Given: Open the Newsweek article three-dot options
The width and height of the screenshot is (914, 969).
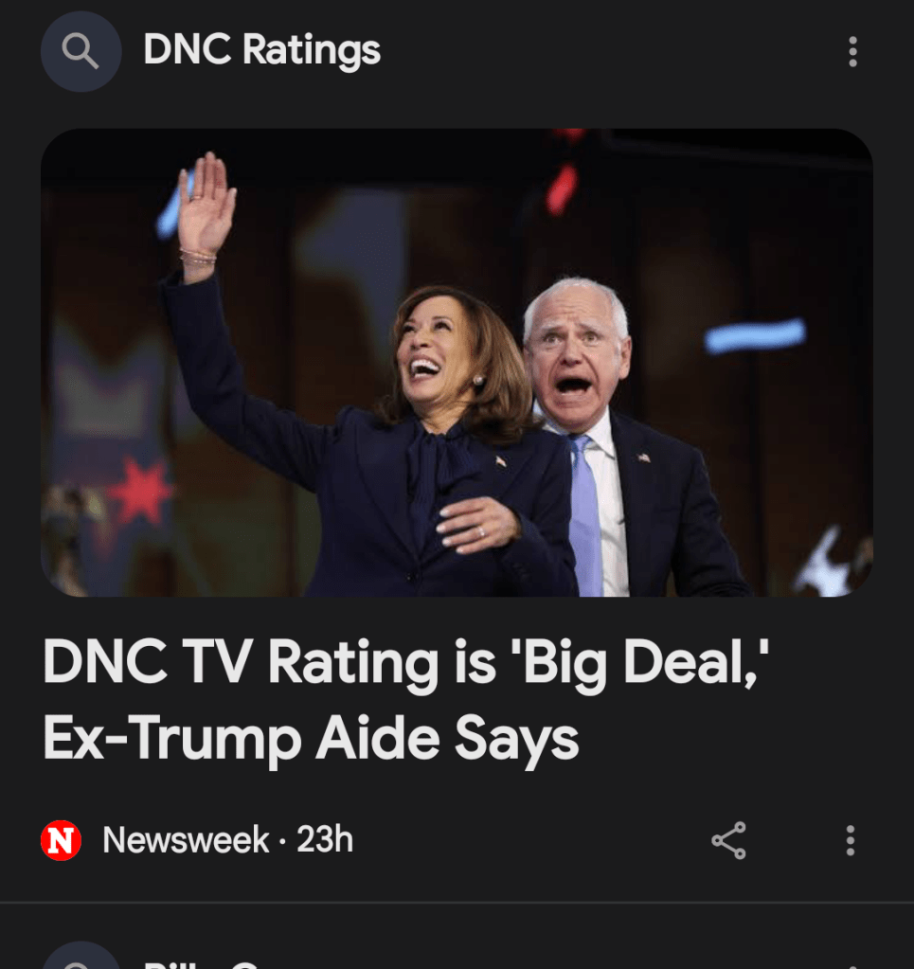Looking at the screenshot, I should click(x=851, y=840).
